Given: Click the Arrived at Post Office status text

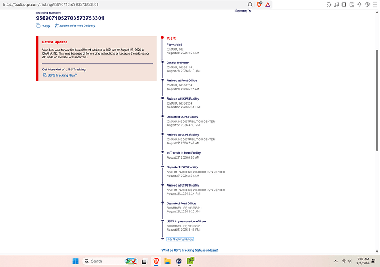Looking at the screenshot, I should (182, 81).
